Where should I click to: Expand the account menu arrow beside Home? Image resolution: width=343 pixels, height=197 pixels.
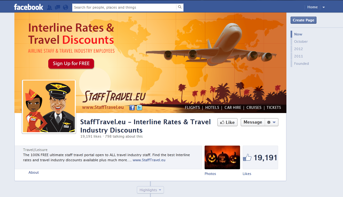click(324, 7)
